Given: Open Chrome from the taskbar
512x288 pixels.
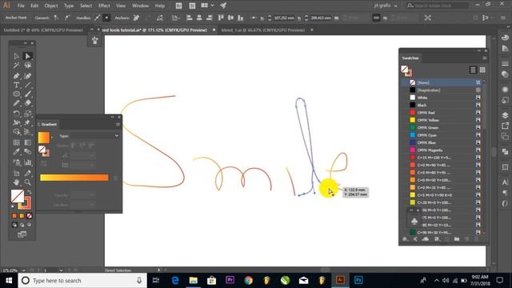Looking at the screenshot, I should 249,281.
